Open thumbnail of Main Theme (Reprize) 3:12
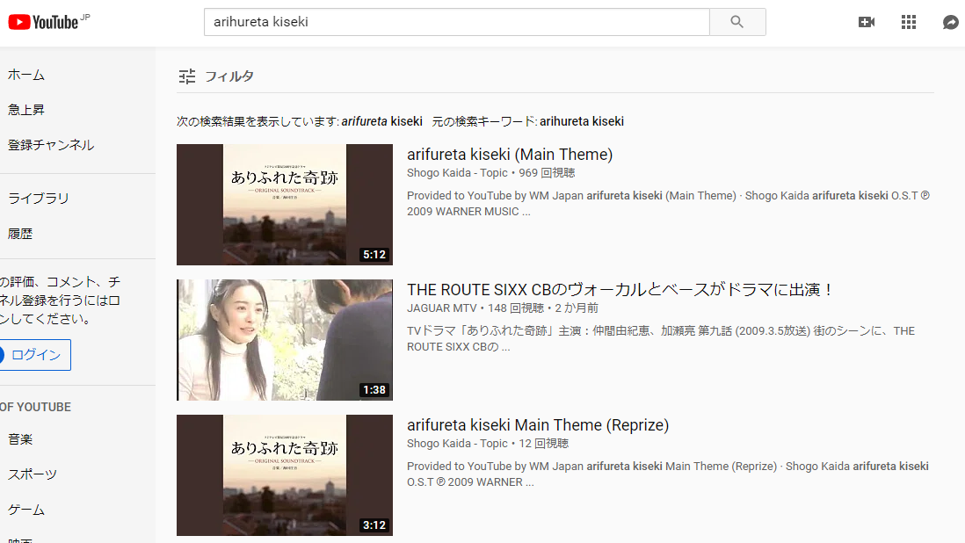Screen dimensions: 965x543 click(x=285, y=475)
